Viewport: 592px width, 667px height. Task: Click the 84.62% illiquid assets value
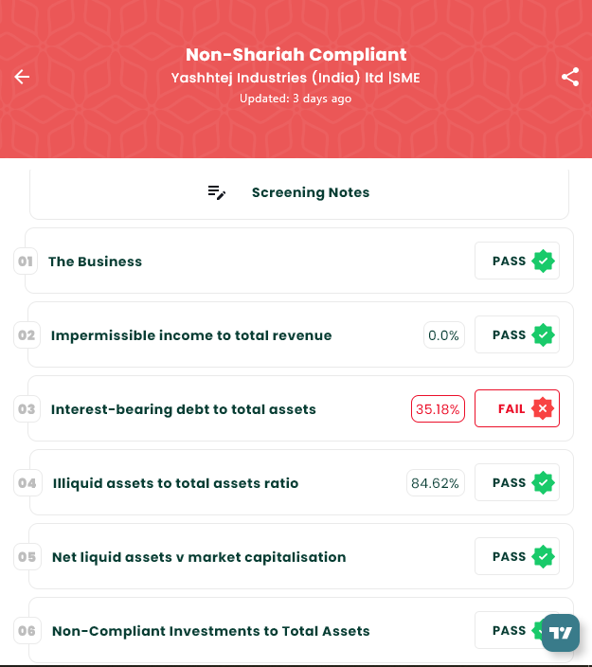click(x=435, y=483)
